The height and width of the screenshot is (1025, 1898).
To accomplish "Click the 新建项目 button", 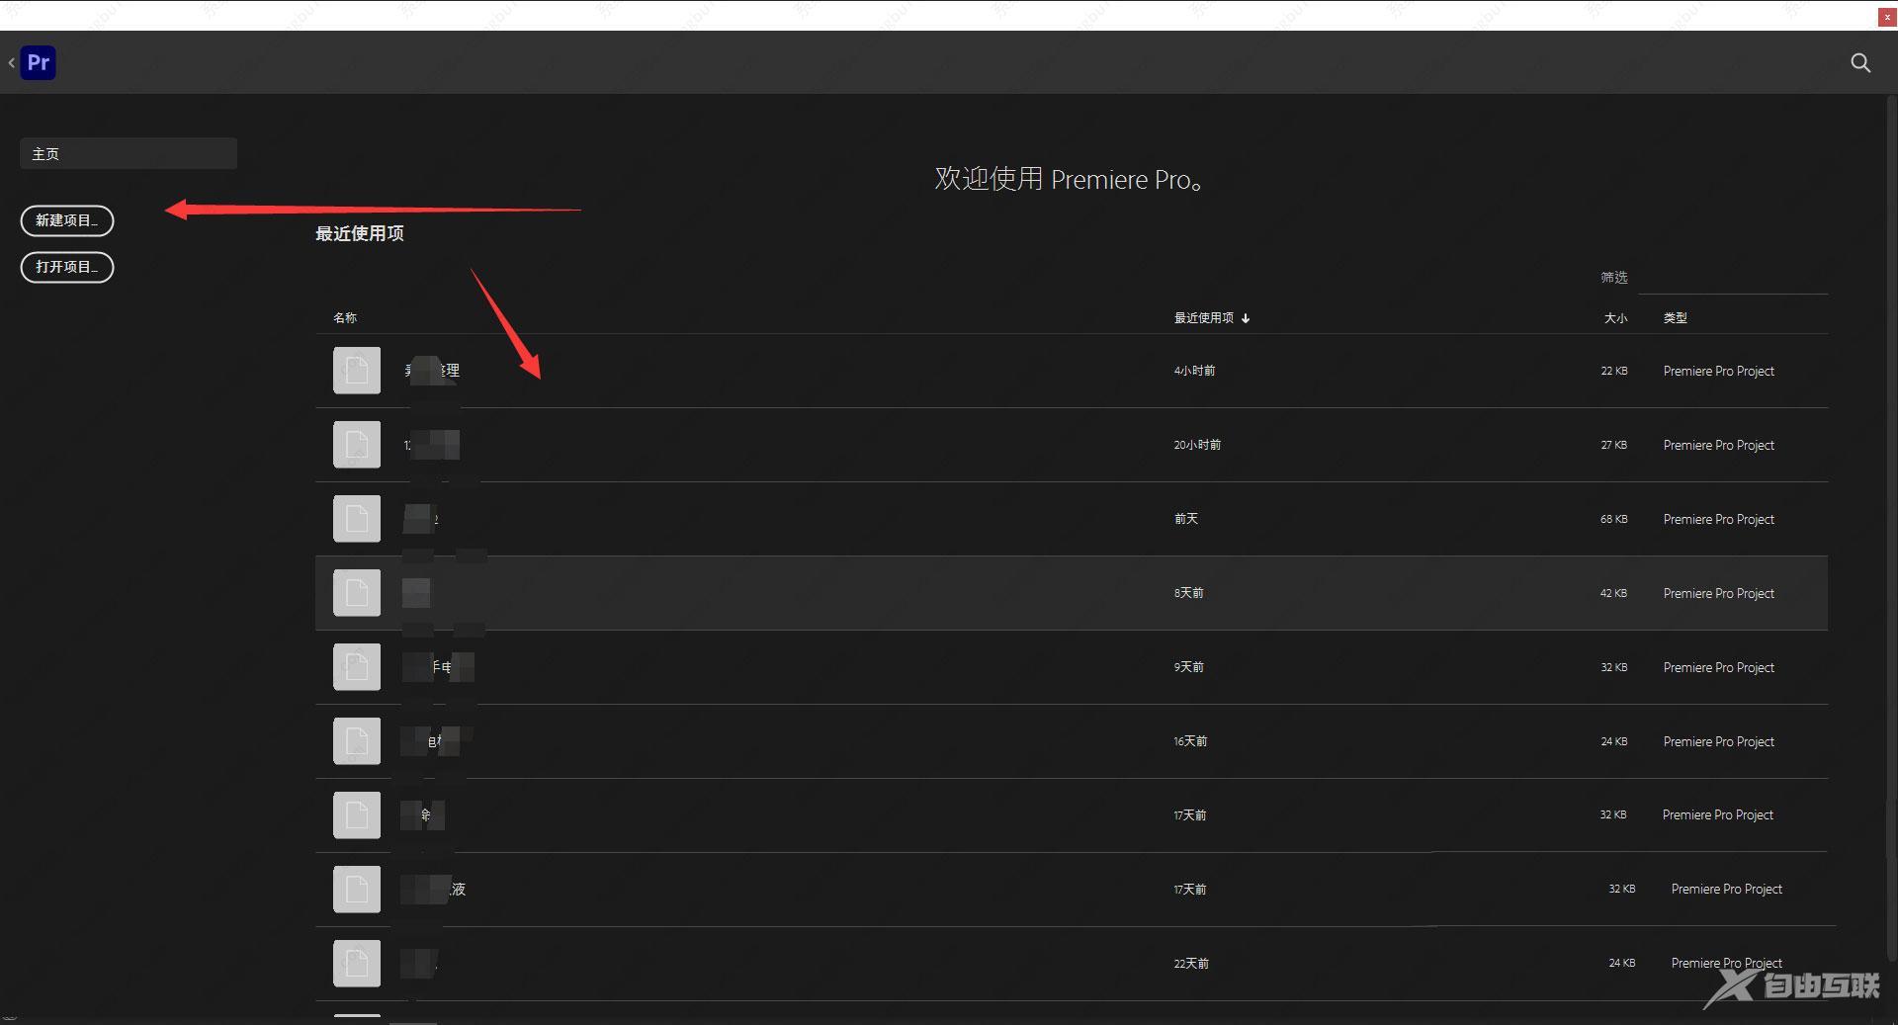I will (x=67, y=220).
